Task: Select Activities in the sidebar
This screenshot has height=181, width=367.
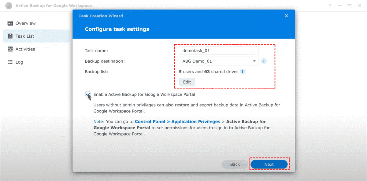Action: tap(25, 49)
